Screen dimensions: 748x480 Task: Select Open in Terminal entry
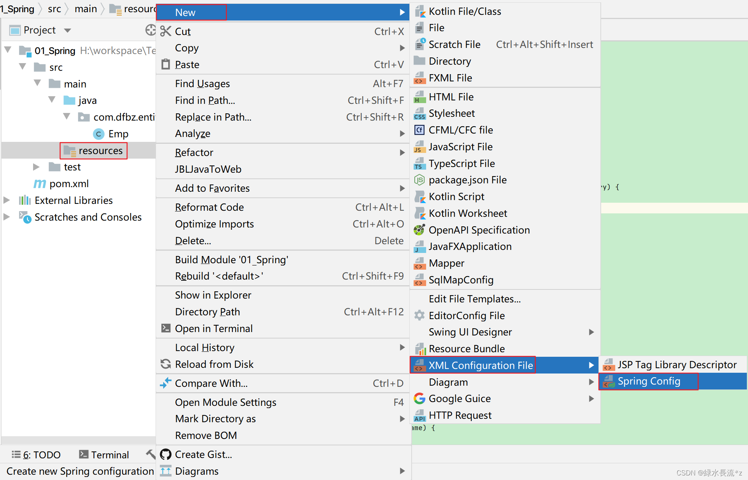283,329
